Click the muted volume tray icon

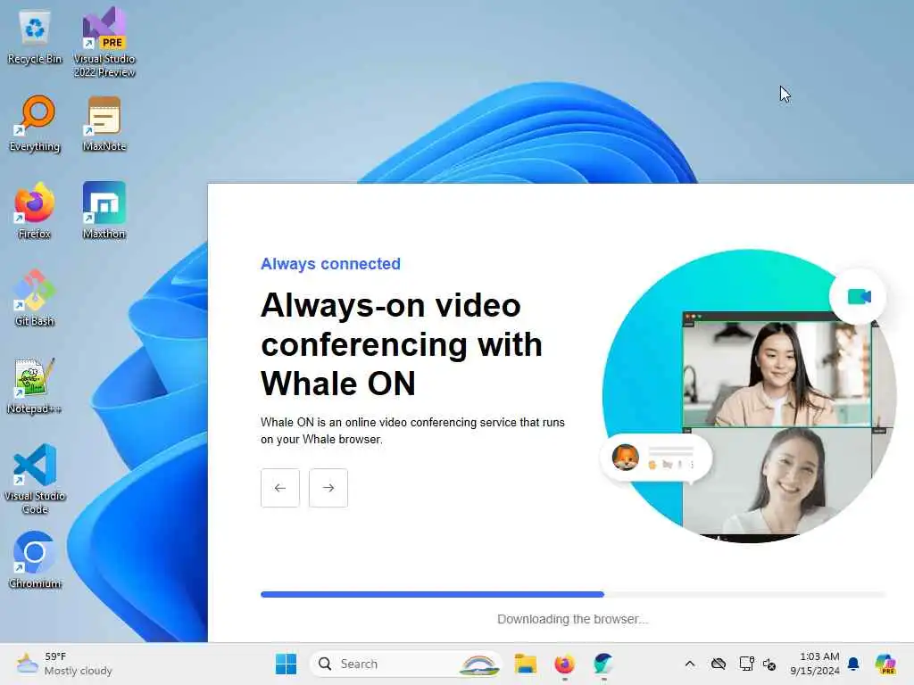tap(769, 664)
